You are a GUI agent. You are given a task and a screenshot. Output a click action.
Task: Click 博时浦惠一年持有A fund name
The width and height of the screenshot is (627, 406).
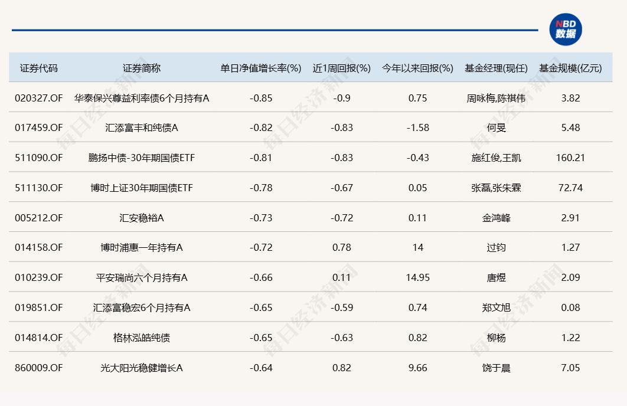click(142, 247)
